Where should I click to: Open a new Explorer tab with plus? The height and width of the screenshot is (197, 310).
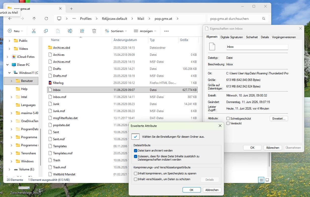(x=71, y=9)
